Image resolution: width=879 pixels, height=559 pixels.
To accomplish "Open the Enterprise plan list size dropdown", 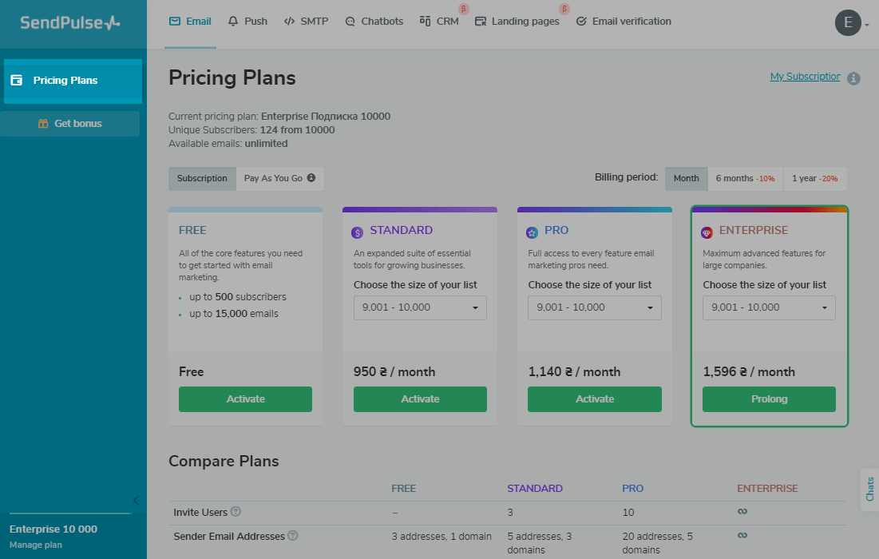I will coord(769,307).
